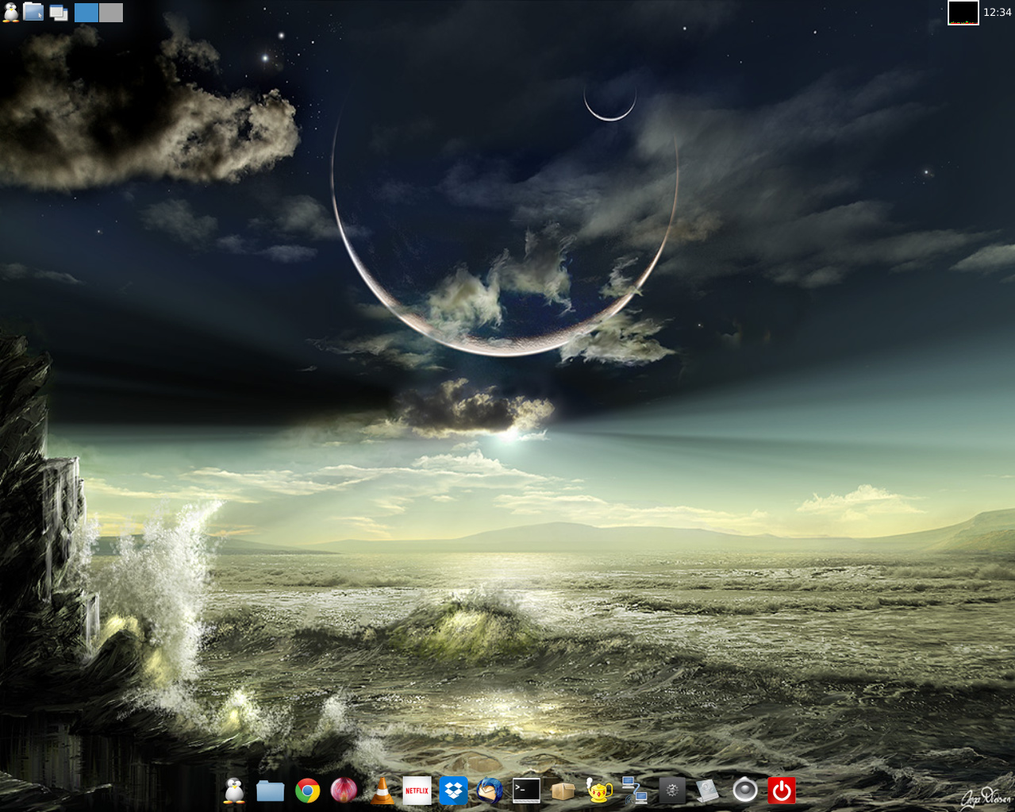The width and height of the screenshot is (1015, 812).
Task: Open the penguin menu in the top panel
Action: tap(11, 12)
